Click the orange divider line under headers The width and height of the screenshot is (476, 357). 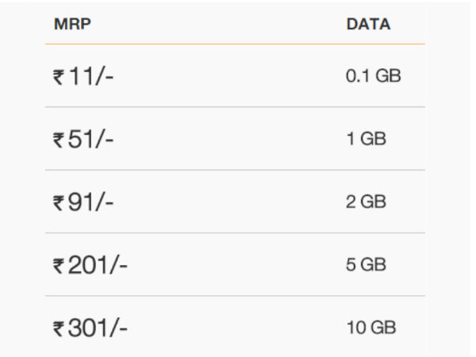[x=235, y=44]
